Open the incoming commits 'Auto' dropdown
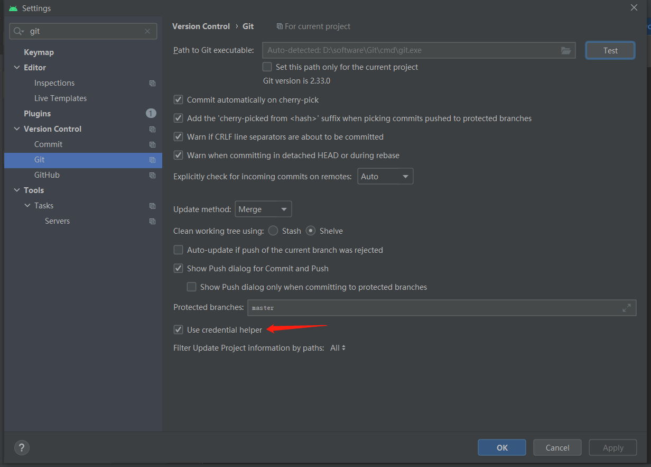651x467 pixels. 385,177
